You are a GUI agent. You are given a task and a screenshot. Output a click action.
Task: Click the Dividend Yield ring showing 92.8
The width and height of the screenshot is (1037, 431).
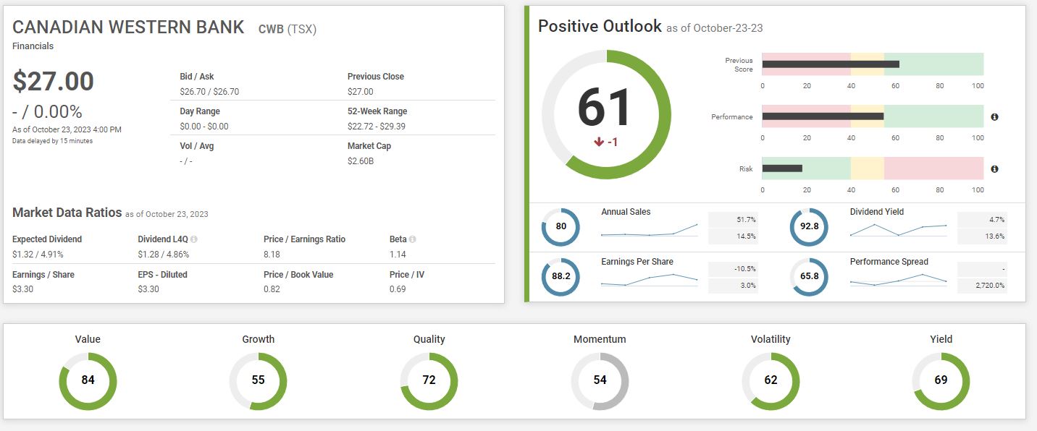pyautogui.click(x=809, y=227)
